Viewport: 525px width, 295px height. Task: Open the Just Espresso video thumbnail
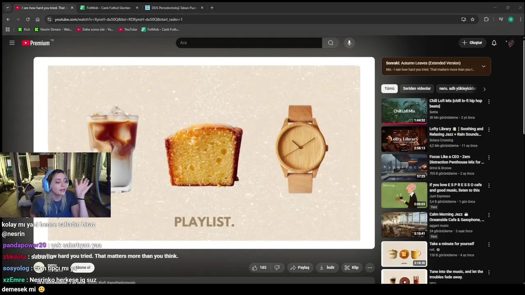[x=404, y=195]
